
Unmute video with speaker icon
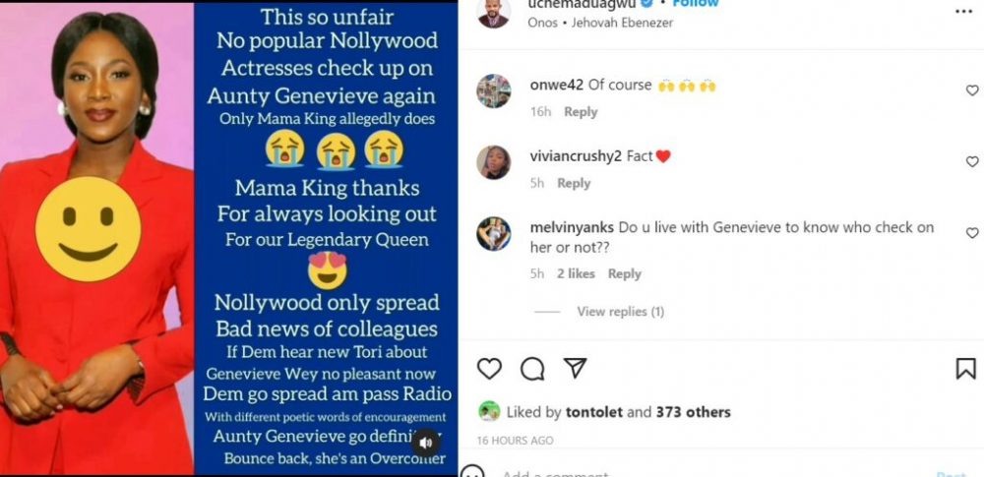point(426,443)
